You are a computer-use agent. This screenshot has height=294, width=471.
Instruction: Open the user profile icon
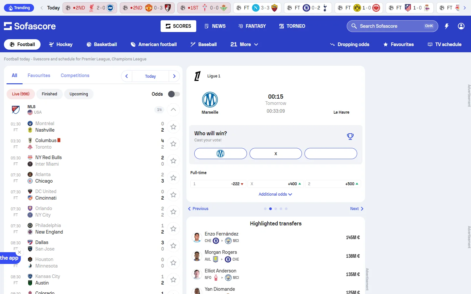[461, 26]
